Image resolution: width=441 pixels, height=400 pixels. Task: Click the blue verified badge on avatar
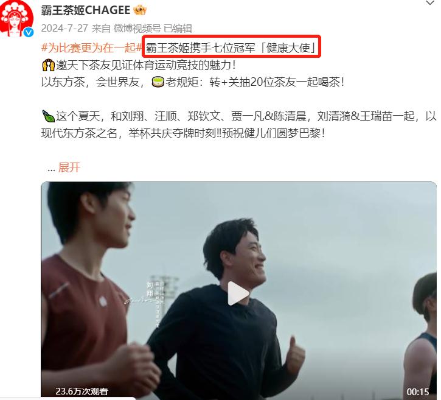tap(29, 32)
